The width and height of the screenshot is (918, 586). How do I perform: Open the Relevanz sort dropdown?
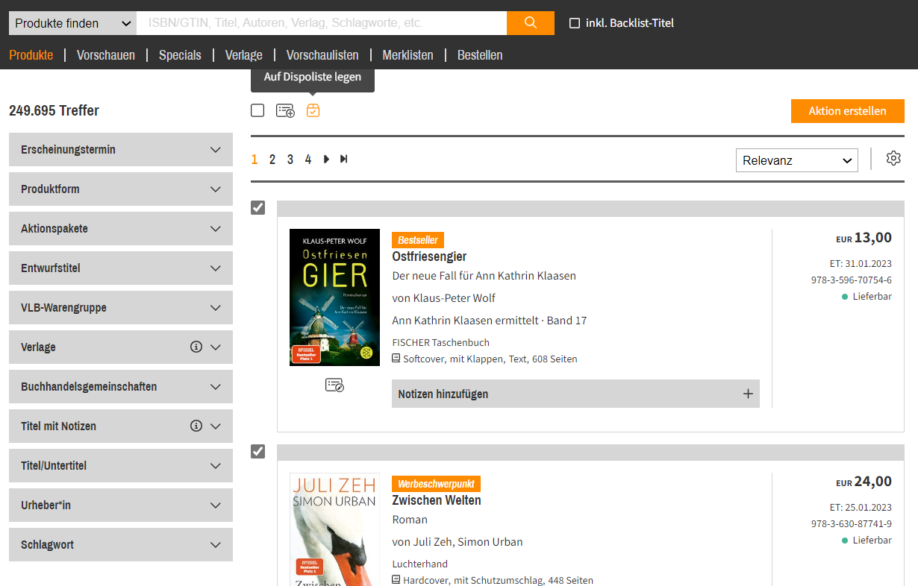797,160
